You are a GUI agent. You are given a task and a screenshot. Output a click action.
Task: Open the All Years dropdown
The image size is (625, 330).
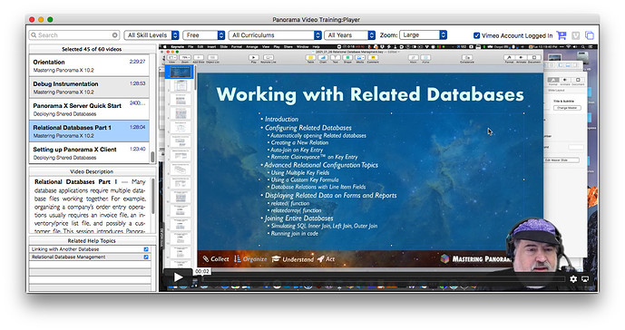[x=349, y=35]
